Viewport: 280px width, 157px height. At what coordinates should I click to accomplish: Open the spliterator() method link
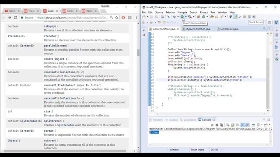point(54,121)
